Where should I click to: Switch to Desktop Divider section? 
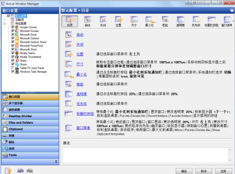30,116
